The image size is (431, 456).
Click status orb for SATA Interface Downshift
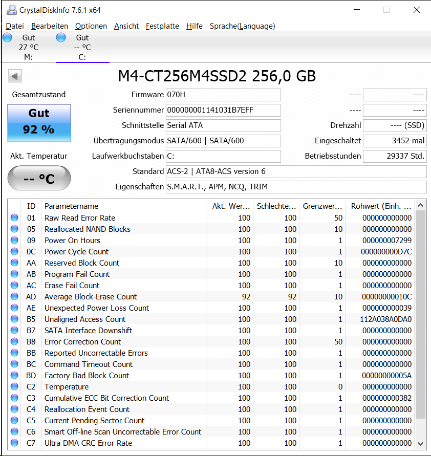[x=14, y=330]
